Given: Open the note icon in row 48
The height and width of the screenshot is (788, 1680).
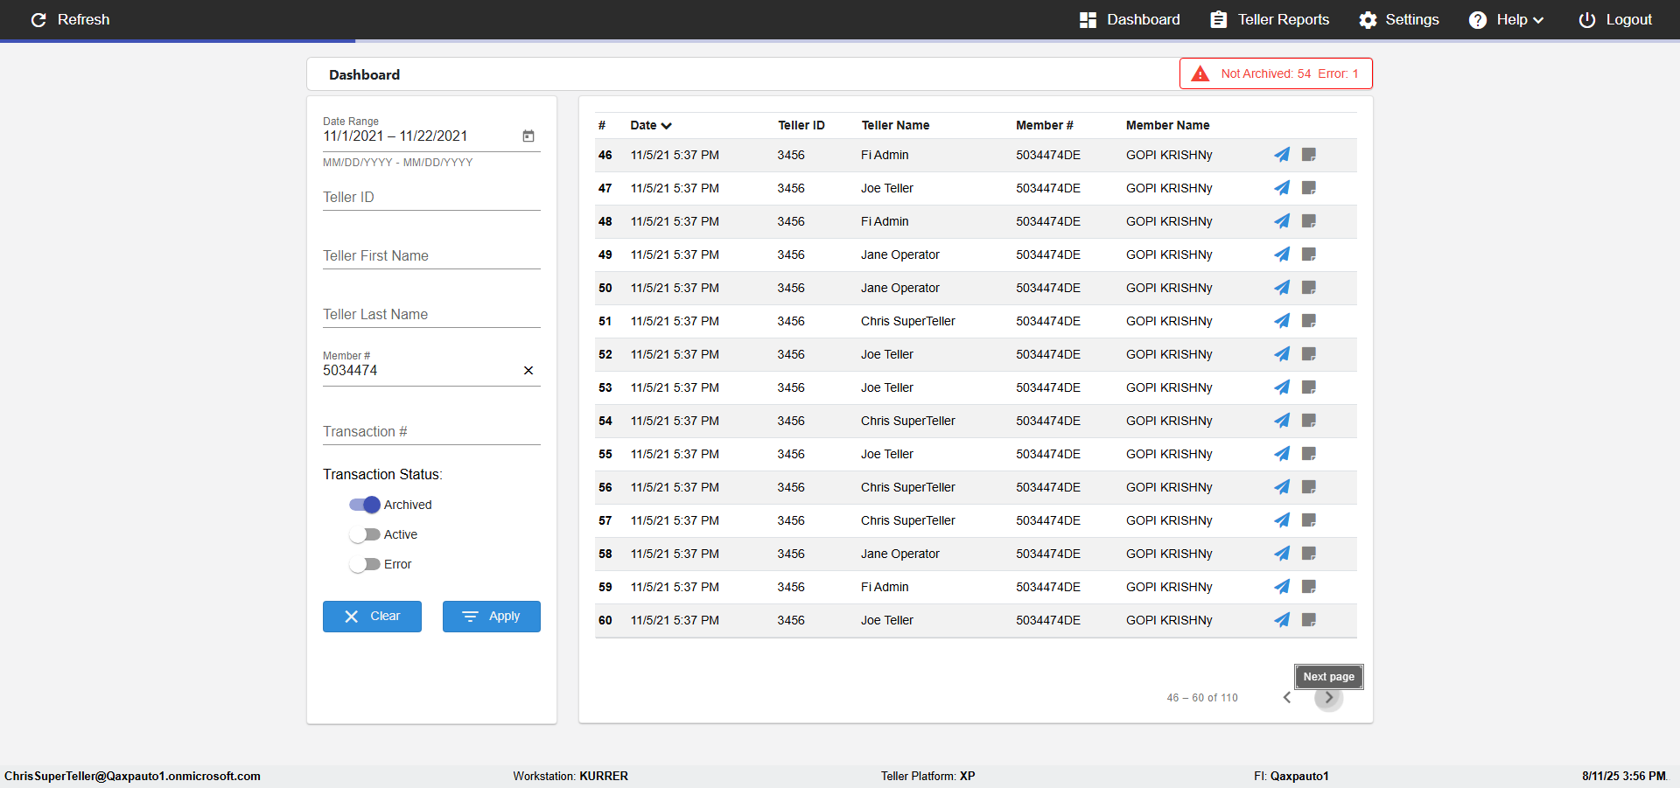Looking at the screenshot, I should 1309,221.
